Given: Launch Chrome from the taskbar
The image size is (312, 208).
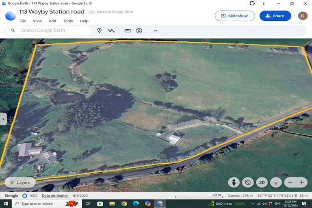Looking at the screenshot, I should pos(124,204).
